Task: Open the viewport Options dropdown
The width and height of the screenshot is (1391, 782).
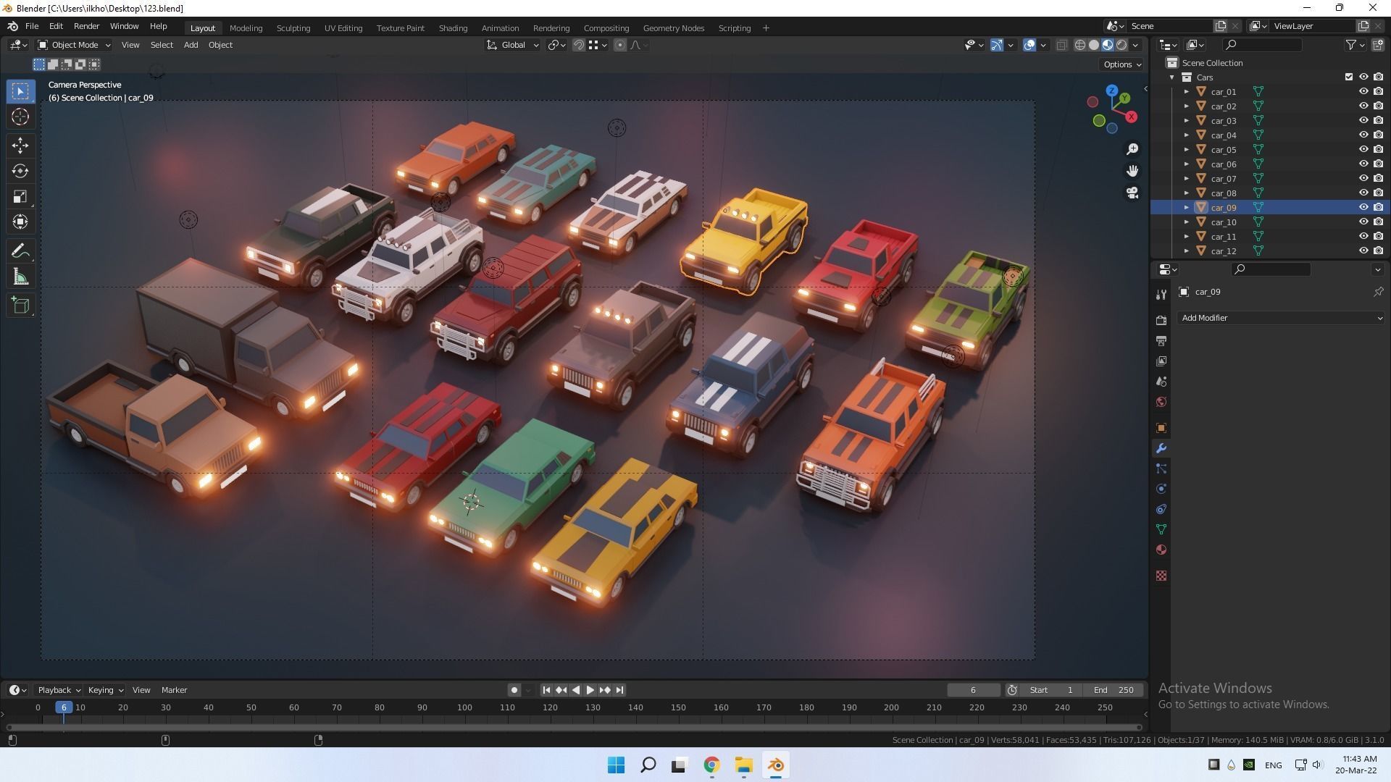Action: [1121, 64]
